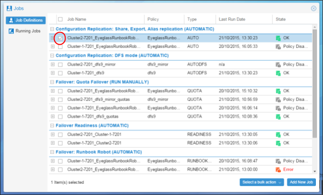Select Cluster2-7201_dfs9_mirror job name
Screen dimensions: 323x195
[x=91, y=64]
